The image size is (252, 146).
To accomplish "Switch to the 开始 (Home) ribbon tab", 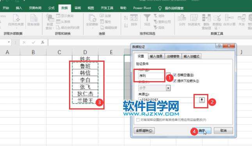I will [x=6, y=8].
